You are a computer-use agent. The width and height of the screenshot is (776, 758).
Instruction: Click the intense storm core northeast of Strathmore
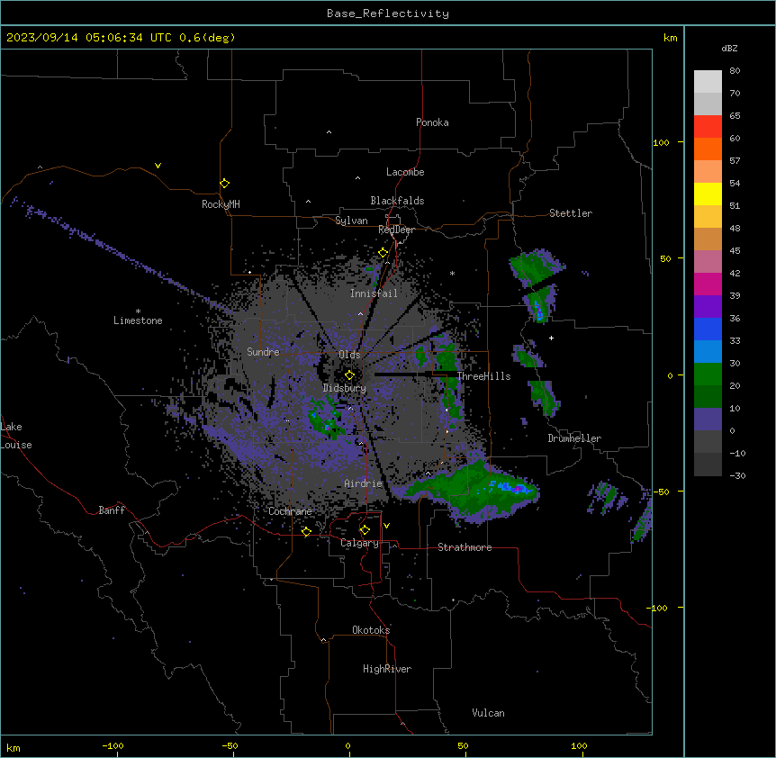point(516,489)
